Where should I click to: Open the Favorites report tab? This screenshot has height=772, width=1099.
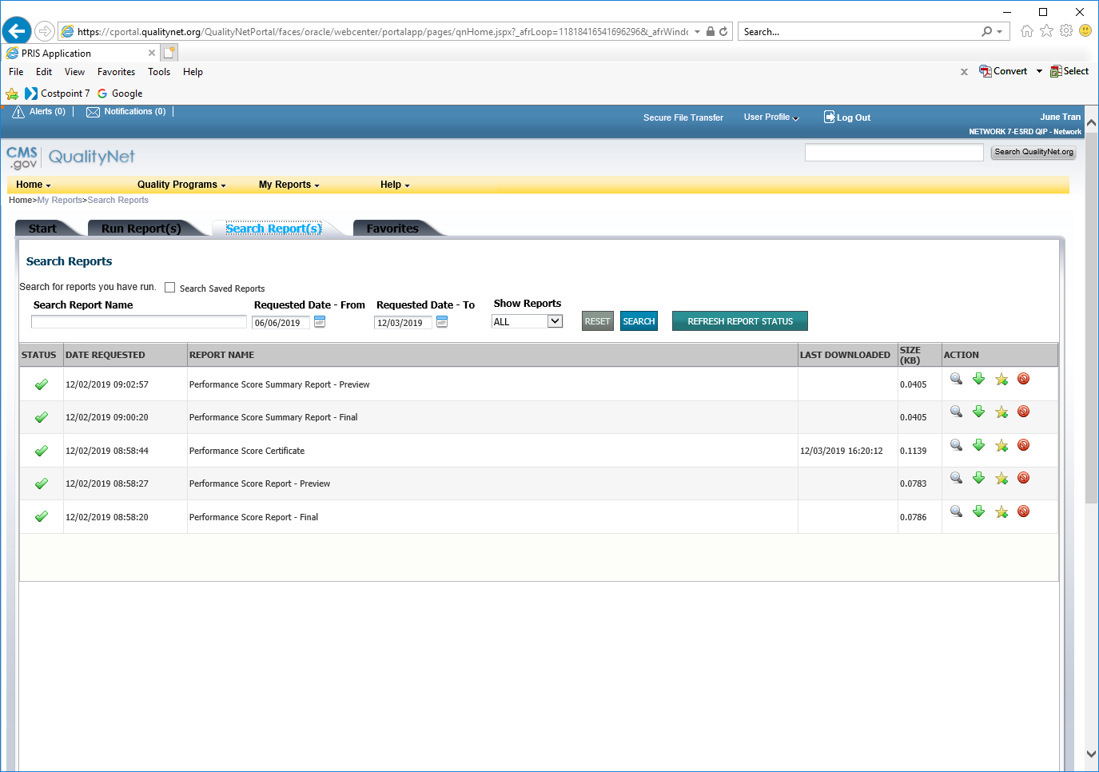(392, 229)
